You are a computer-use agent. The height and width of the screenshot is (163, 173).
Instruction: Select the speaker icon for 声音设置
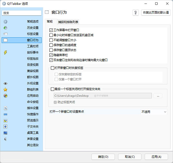click(5, 139)
